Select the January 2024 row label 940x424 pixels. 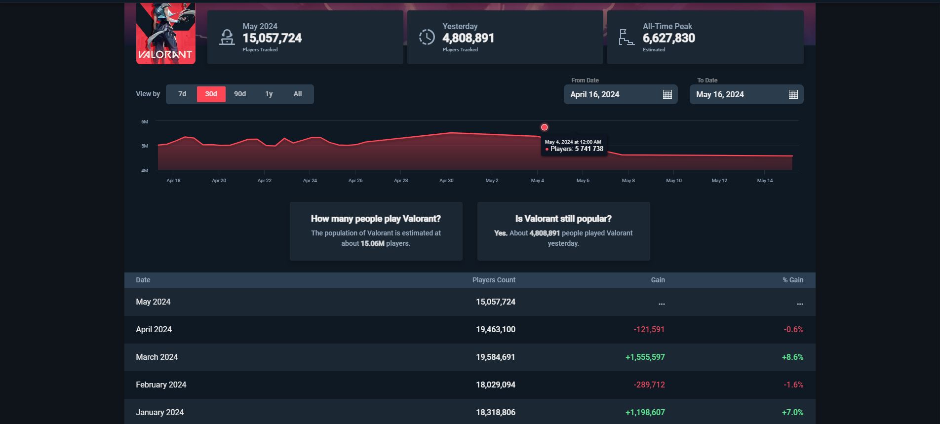pyautogui.click(x=159, y=412)
